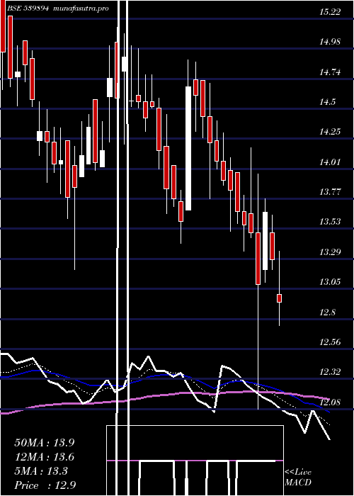Click the last red candlestick near 12.9
Image resolution: width=354 pixels, height=496 pixels.
click(280, 298)
